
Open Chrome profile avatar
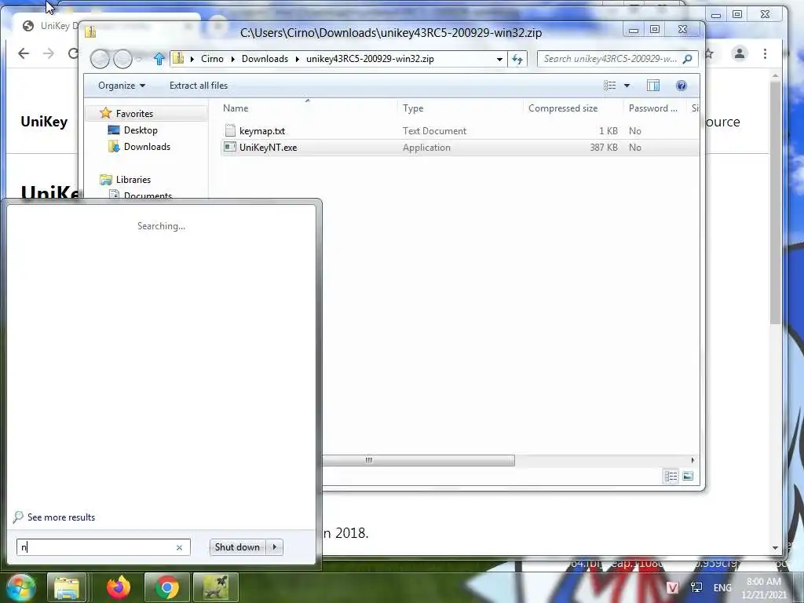[x=740, y=53]
